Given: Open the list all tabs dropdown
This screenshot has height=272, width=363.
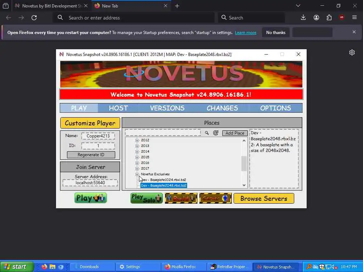Looking at the screenshot, I should coord(298,6).
